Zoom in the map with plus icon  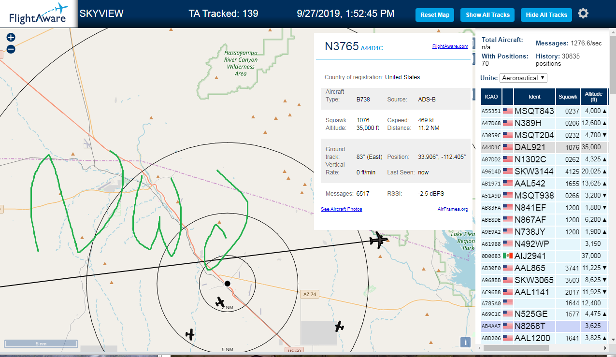11,37
